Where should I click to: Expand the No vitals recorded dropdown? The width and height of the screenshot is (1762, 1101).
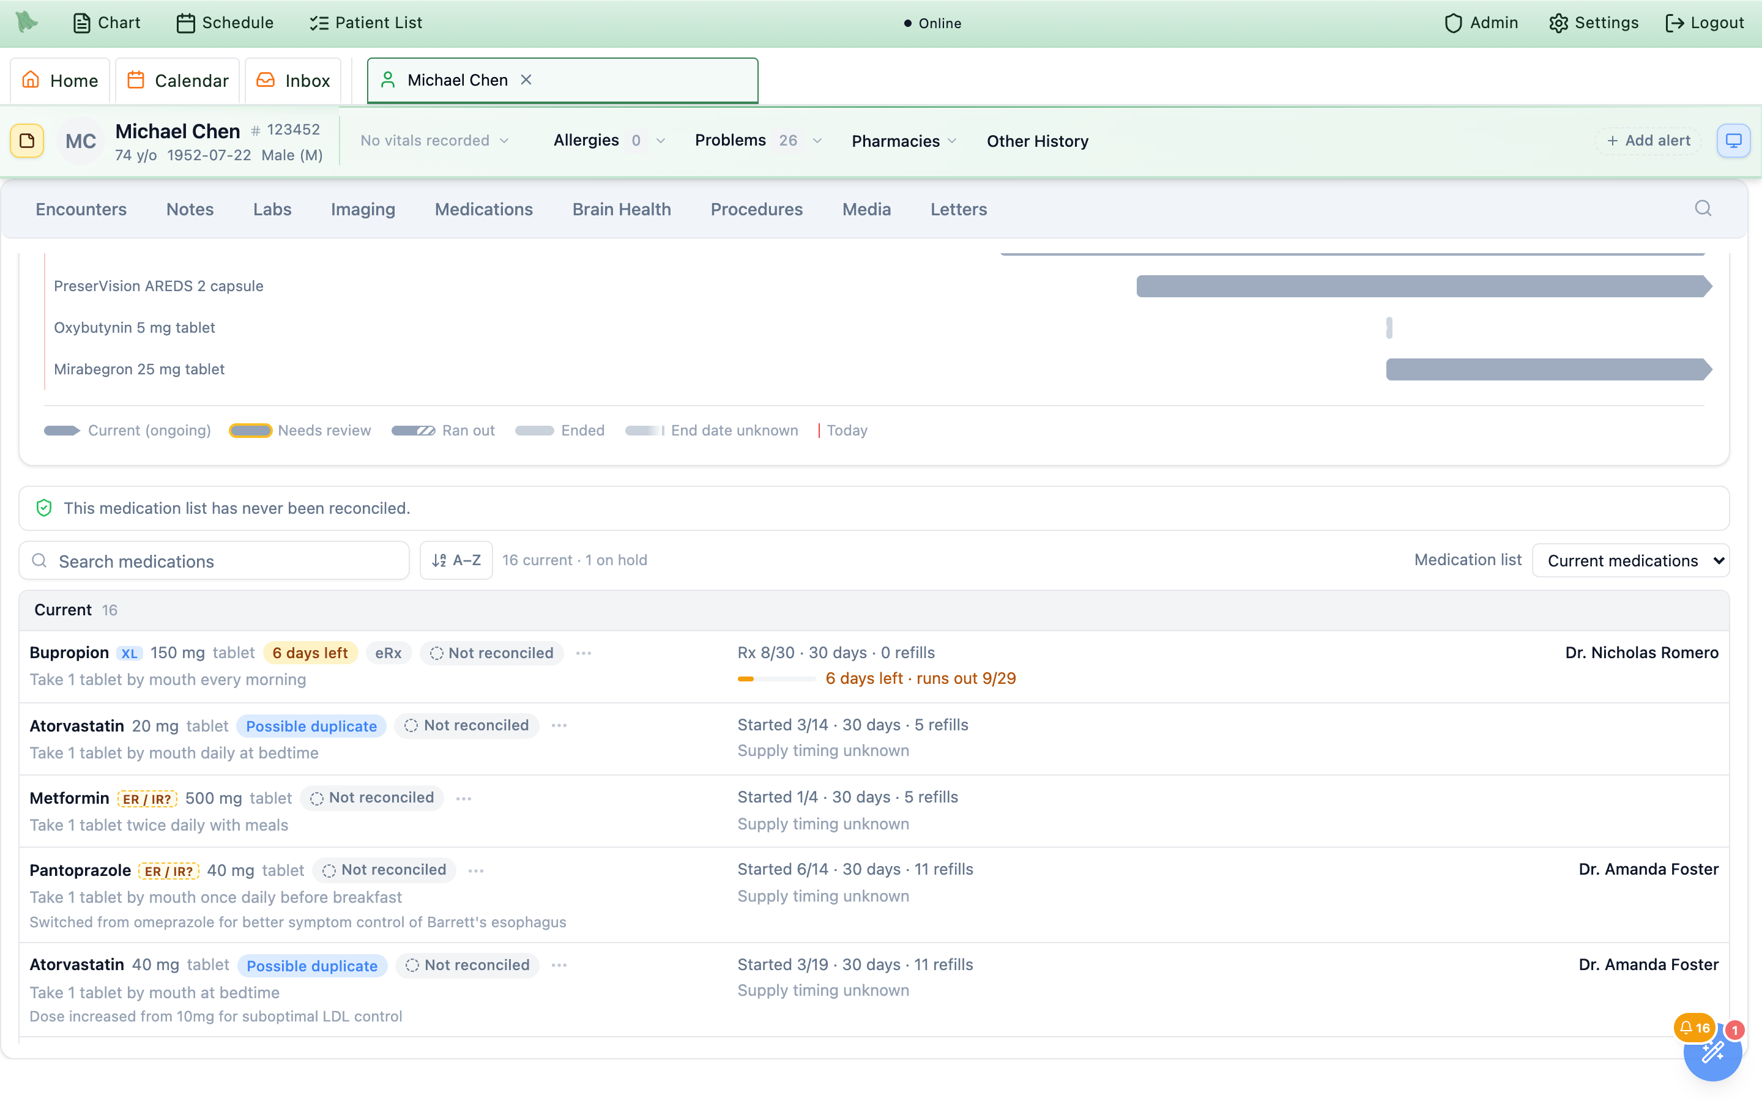434,141
